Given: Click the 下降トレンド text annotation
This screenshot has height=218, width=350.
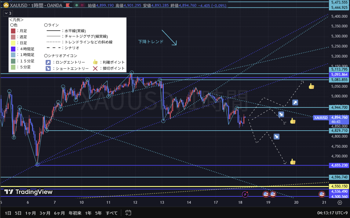Looking at the screenshot, I should 151,42.
